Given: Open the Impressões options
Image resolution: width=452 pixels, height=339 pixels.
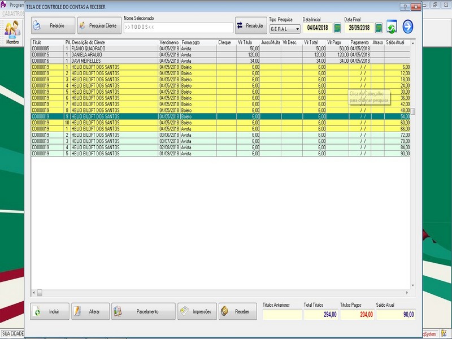Looking at the screenshot, I should (197, 311).
